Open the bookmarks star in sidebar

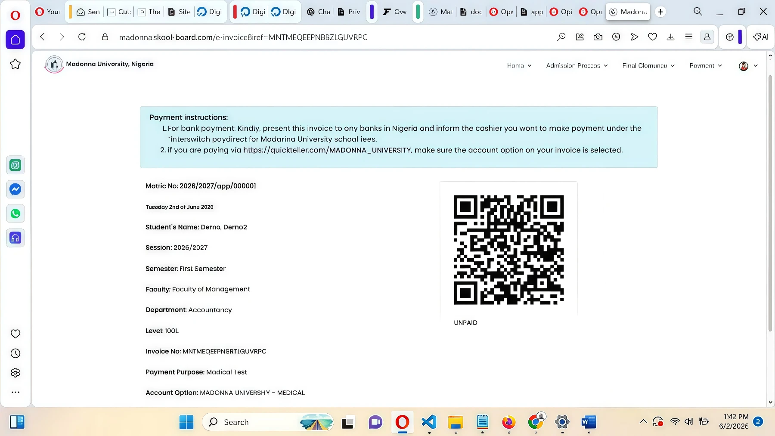coord(15,64)
